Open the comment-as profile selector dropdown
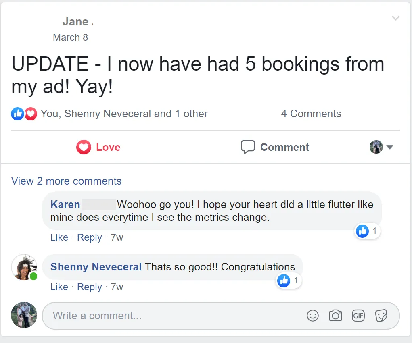Viewport: 412px width, 343px height. point(381,147)
